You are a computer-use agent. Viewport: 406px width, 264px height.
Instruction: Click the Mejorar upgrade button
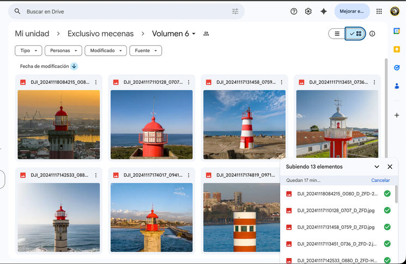tap(352, 11)
